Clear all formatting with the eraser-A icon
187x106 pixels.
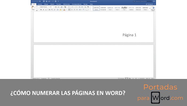[x=65, y=7]
